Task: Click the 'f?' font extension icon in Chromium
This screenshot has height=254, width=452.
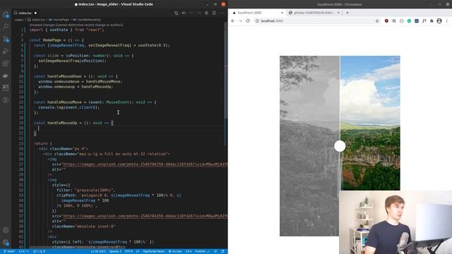Action: point(424,20)
